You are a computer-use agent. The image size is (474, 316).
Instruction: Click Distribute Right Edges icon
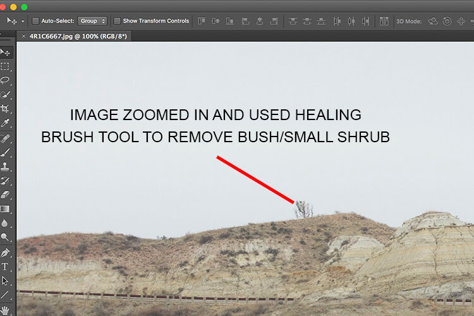coord(365,21)
